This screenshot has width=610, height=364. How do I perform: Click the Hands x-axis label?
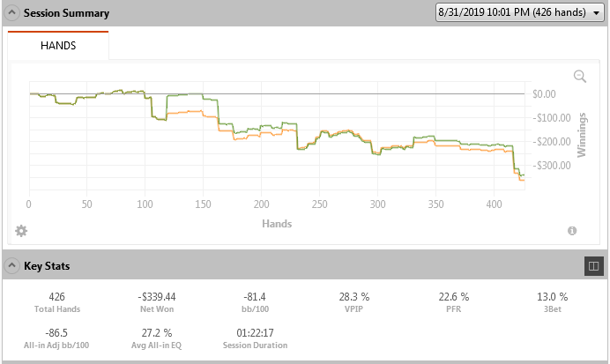click(x=277, y=224)
